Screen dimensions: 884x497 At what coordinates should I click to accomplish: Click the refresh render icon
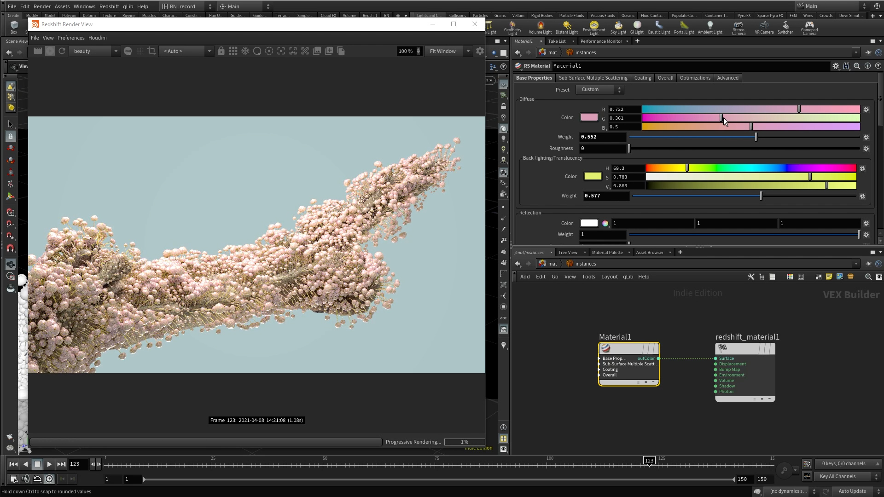click(62, 51)
